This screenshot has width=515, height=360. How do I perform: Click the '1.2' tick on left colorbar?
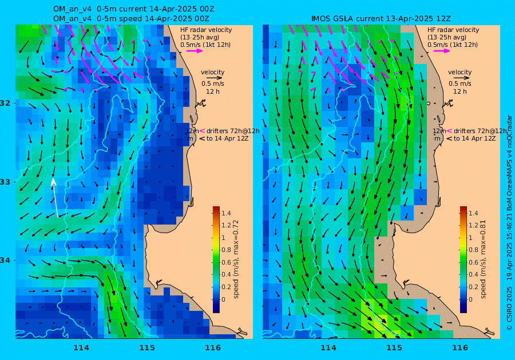coord(226,226)
